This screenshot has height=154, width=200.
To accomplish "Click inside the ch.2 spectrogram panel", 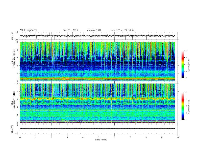I will (x=97, y=103).
